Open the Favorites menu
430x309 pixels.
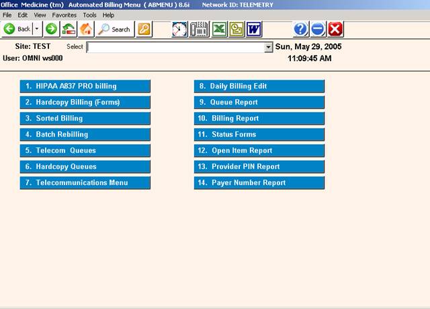pos(64,15)
